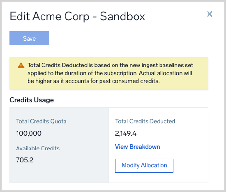Click the orange warning triangle icon
Image resolution: width=226 pixels, height=192 pixels.
(21, 65)
